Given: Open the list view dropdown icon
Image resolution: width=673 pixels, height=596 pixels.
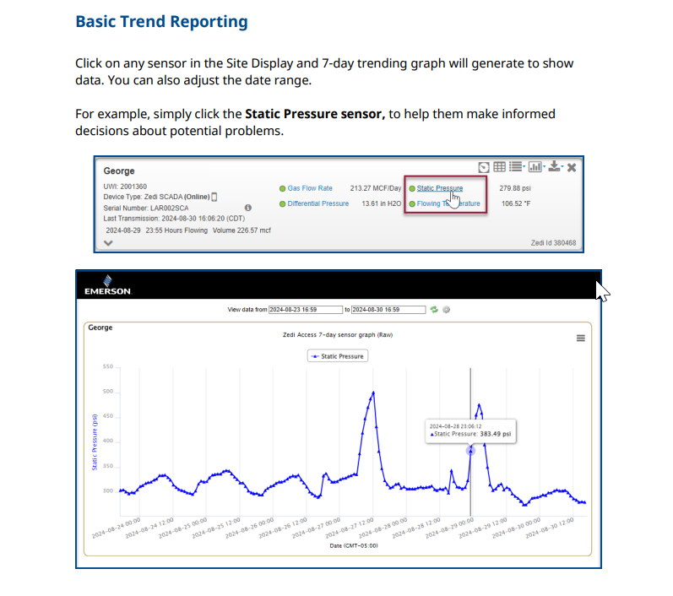Looking at the screenshot, I should point(517,166).
